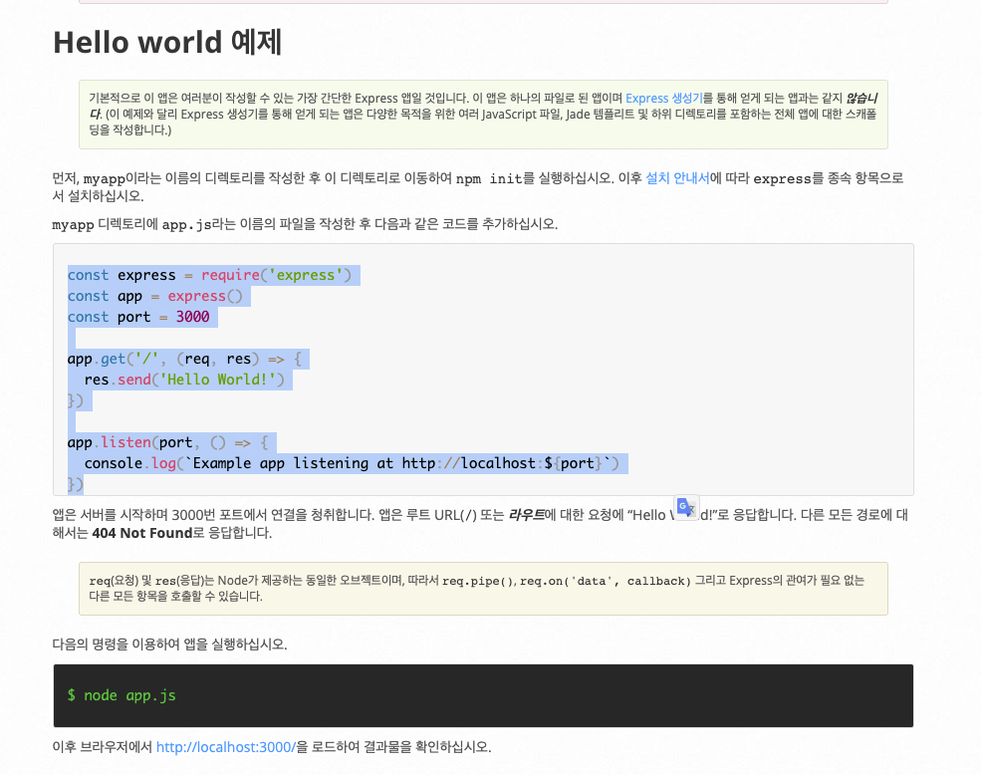Screen dimensions: 981x775
Task: Open the '설치 안내서' link
Action: [x=677, y=178]
